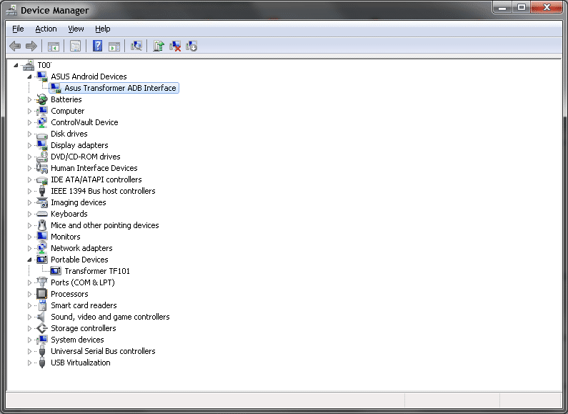Expand the Display adapters node
The width and height of the screenshot is (568, 414).
29,145
